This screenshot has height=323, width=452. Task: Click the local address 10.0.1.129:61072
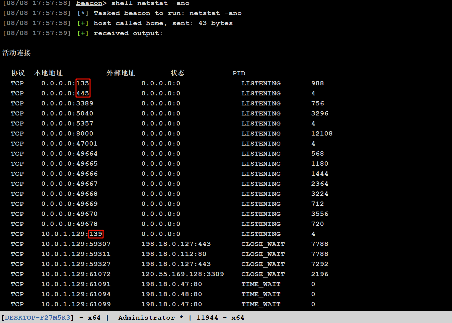76,274
